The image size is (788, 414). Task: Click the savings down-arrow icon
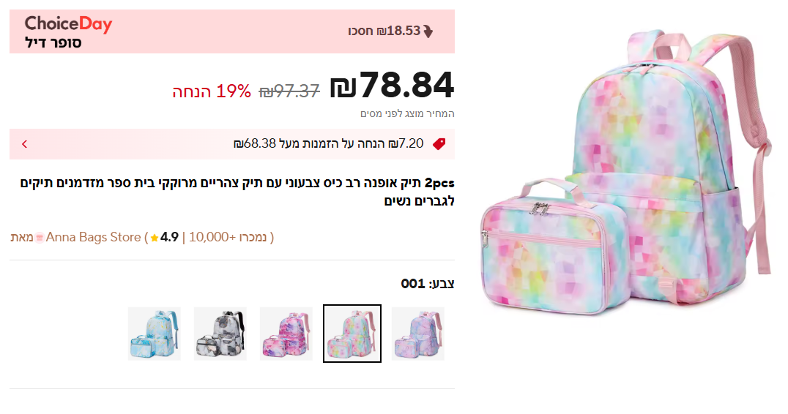(x=428, y=31)
